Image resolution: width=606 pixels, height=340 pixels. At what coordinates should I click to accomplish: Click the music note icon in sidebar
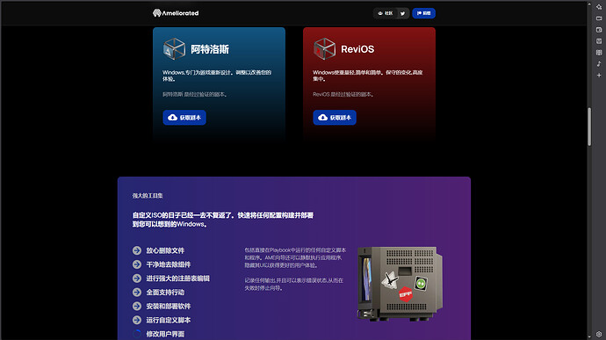tap(599, 64)
